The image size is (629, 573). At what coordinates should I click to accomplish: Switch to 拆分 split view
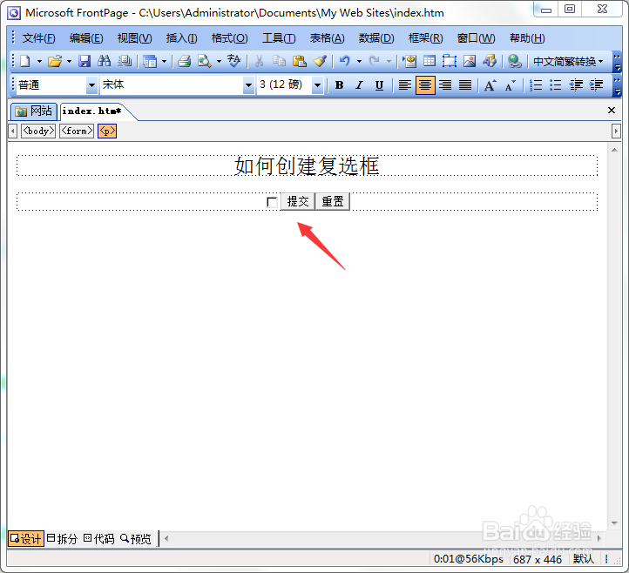pos(62,538)
